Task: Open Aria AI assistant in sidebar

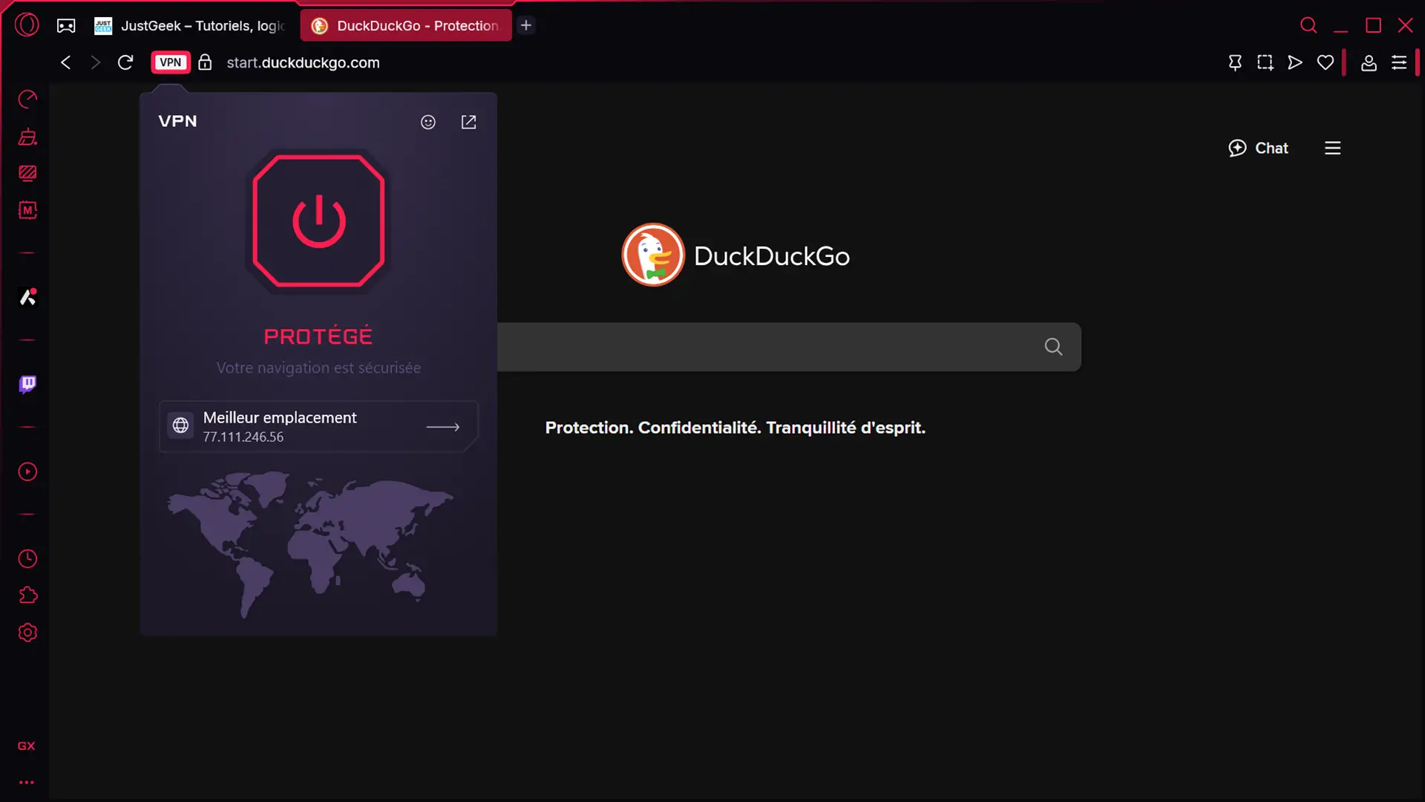Action: 27,297
